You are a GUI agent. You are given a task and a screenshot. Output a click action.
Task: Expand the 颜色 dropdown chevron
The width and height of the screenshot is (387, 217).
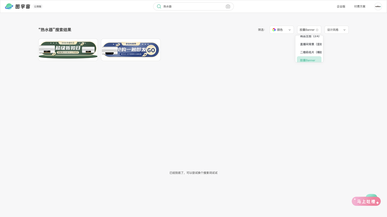pos(289,30)
